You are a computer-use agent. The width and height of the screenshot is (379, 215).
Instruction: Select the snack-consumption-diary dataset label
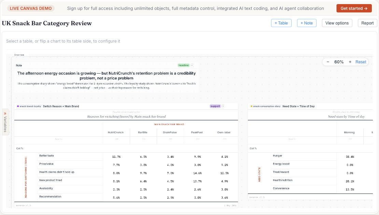click(x=265, y=106)
